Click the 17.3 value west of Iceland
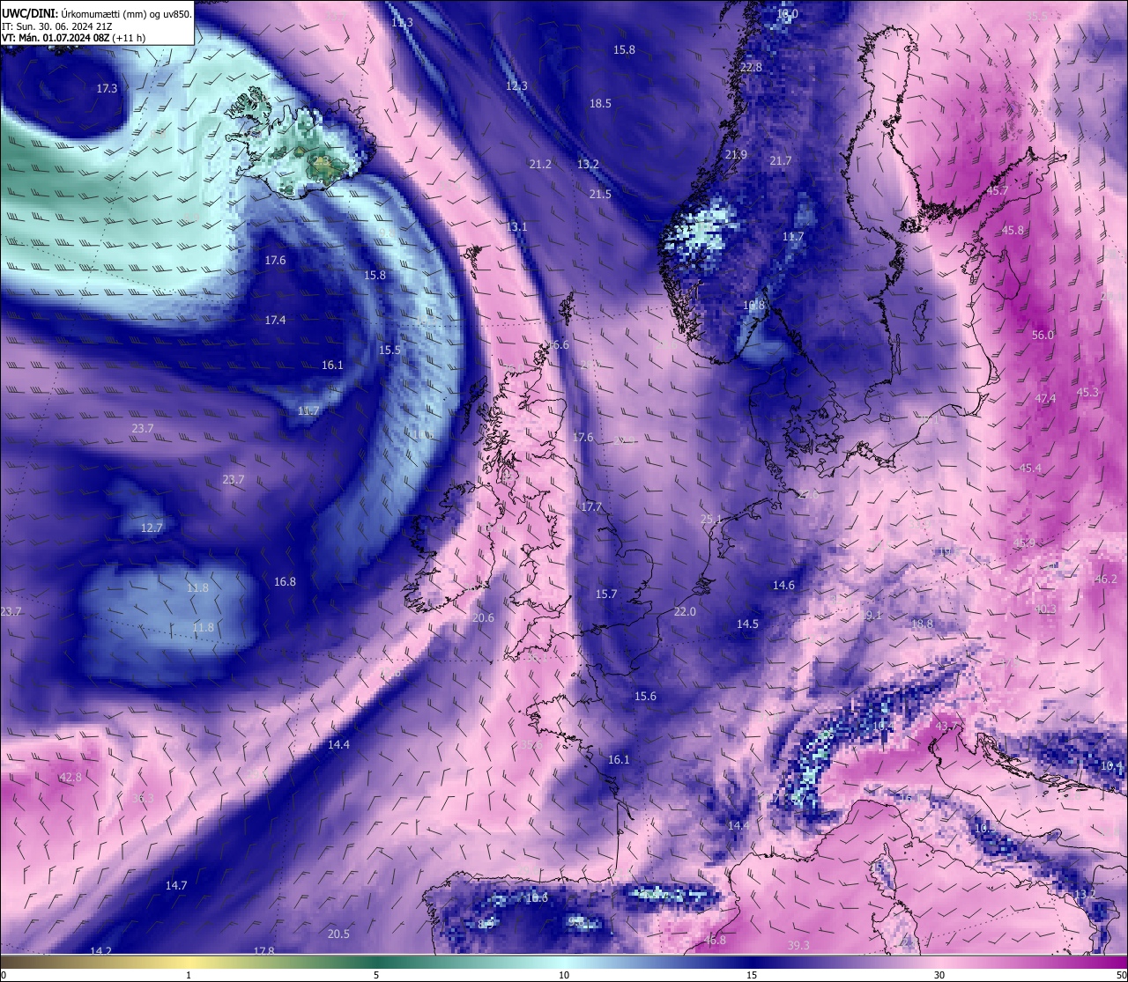The height and width of the screenshot is (982, 1128). (107, 89)
